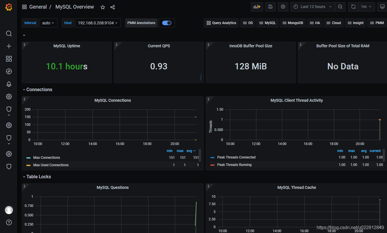Viewport: 387px width, 233px height.
Task: Toggle Max Connections series visibility in legend
Action: coord(47,158)
